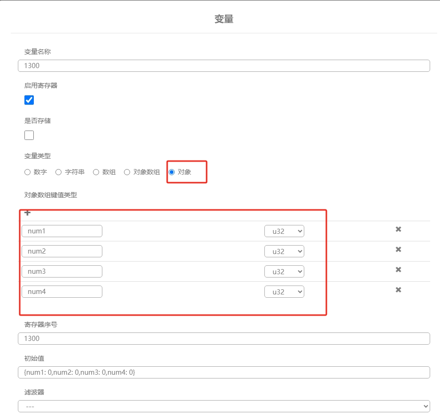
Task: Open the 滤波器 filter dropdown
Action: 224,406
